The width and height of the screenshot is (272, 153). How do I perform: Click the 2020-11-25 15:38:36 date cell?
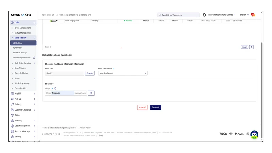(234, 21)
